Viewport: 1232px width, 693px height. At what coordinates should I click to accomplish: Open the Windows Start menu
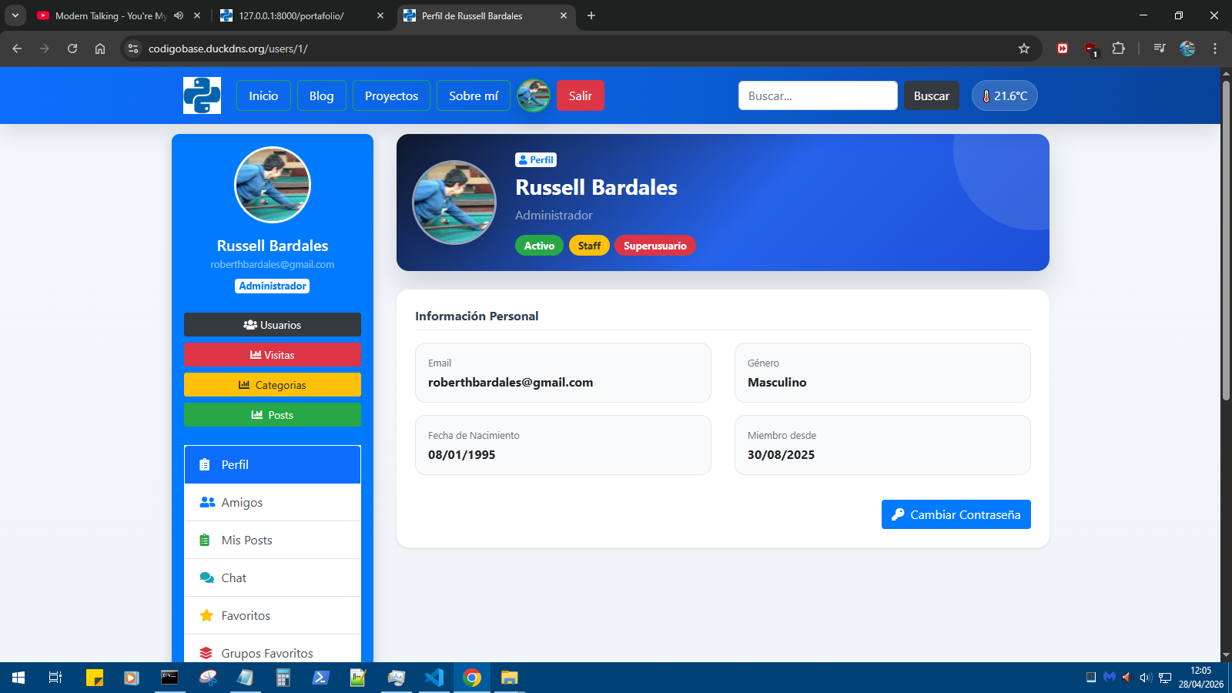[18, 678]
